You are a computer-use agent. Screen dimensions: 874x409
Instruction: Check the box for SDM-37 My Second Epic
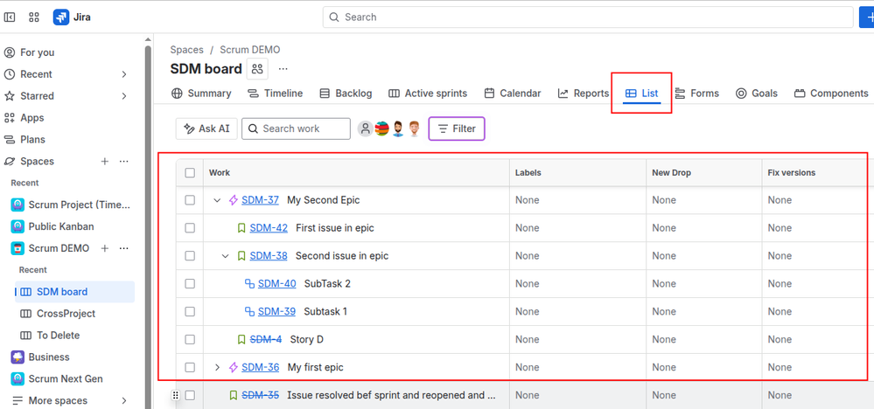190,200
